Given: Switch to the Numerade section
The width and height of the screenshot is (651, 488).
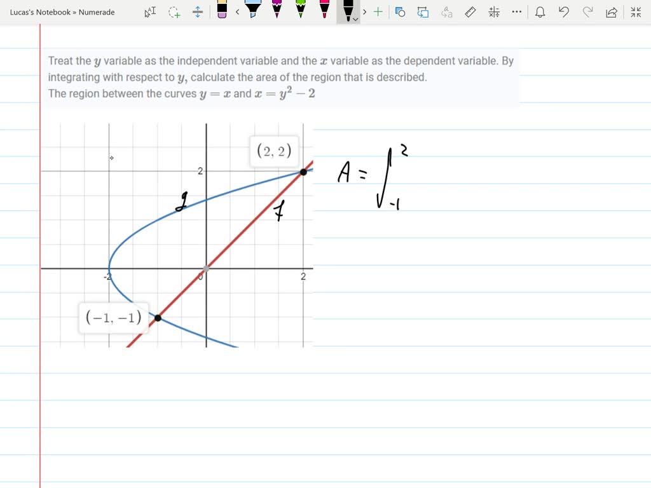Looking at the screenshot, I should point(96,12).
